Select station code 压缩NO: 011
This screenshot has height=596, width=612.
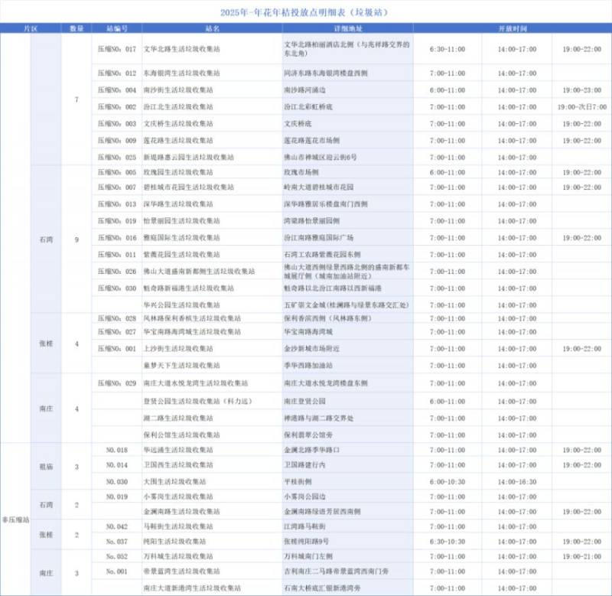117,255
